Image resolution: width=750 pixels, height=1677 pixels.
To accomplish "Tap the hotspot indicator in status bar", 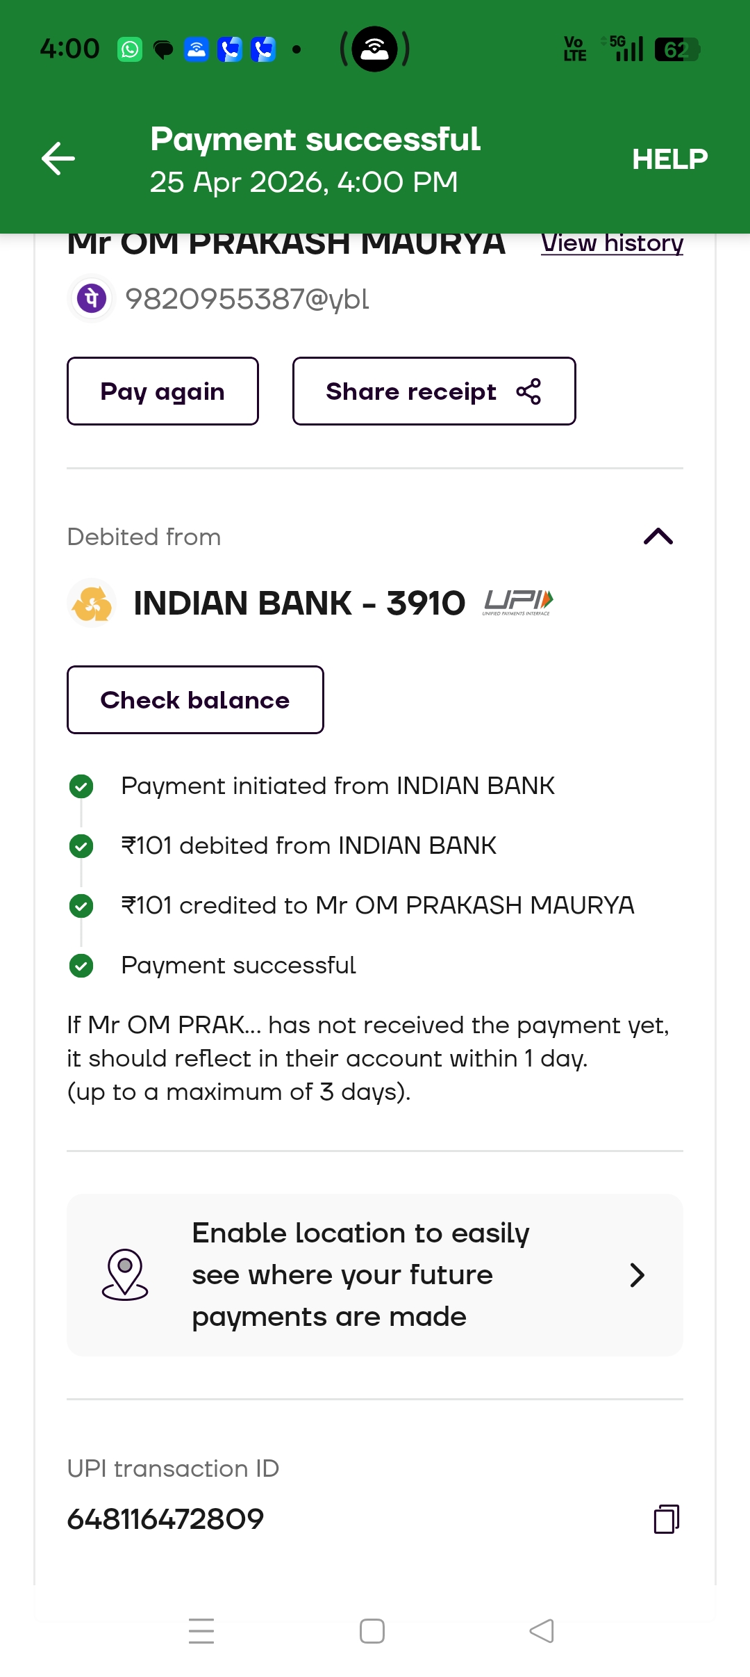I will (374, 49).
